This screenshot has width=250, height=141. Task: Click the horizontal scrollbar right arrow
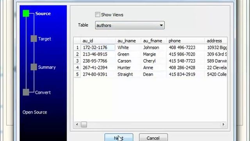[223, 125]
